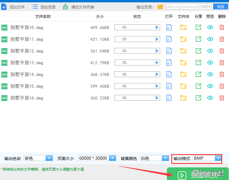
Task: Start conversion via 别墅平面11.dwg progress bar arrow
Action: [x=157, y=39]
